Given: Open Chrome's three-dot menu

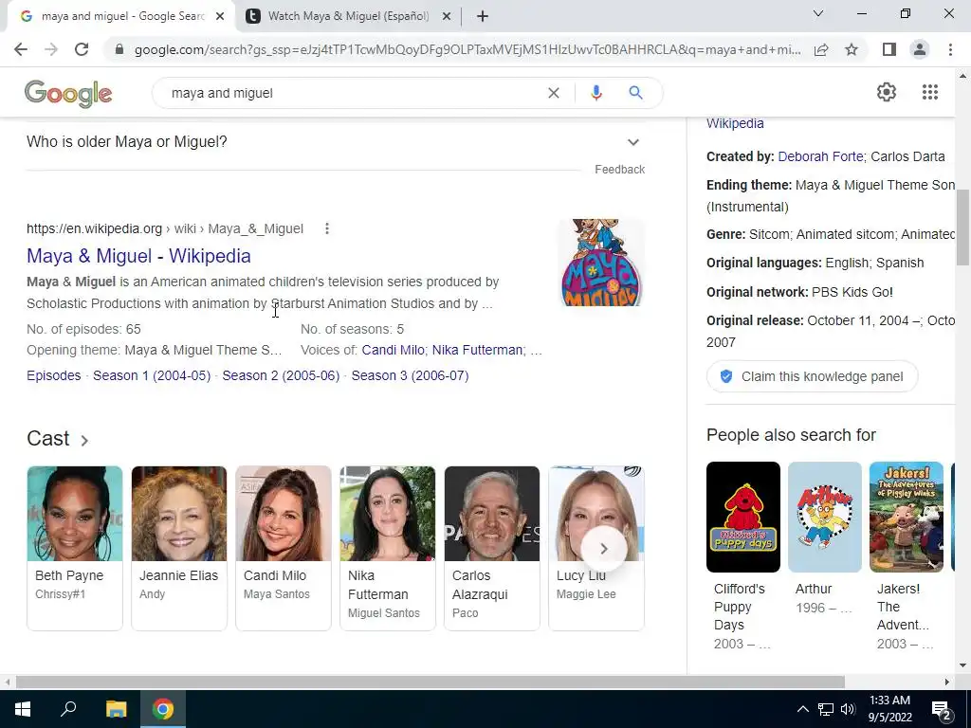Looking at the screenshot, I should point(950,49).
